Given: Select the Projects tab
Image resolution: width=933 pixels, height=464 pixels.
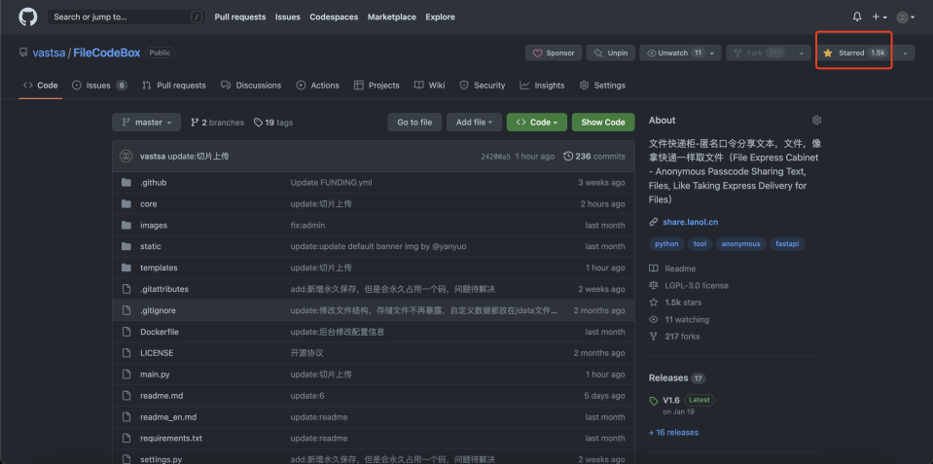Looking at the screenshot, I should click(x=377, y=85).
